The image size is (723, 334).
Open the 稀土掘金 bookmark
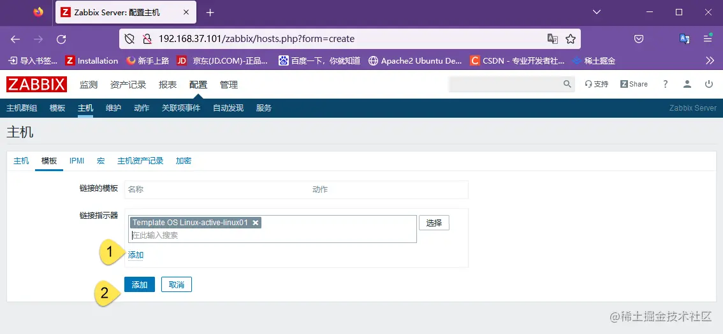pos(594,60)
